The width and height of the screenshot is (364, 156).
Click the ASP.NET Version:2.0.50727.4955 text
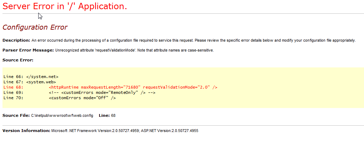tap(170, 131)
